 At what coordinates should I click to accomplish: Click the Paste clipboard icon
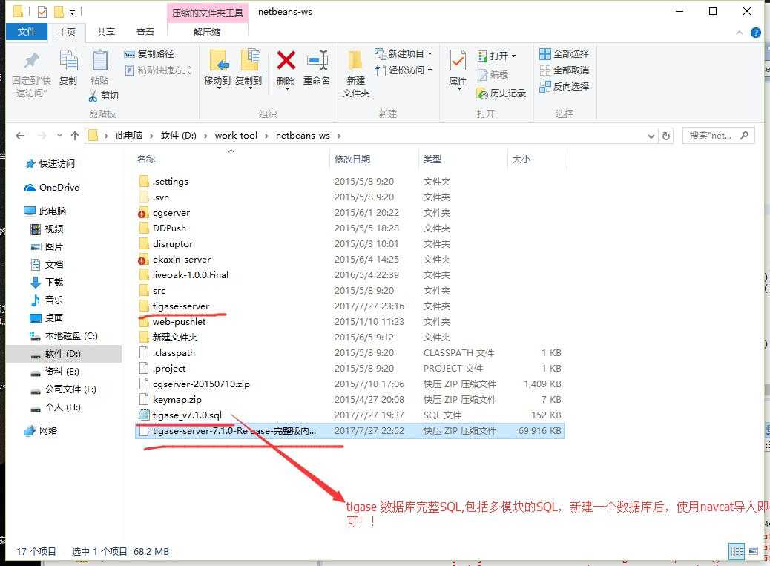99,62
